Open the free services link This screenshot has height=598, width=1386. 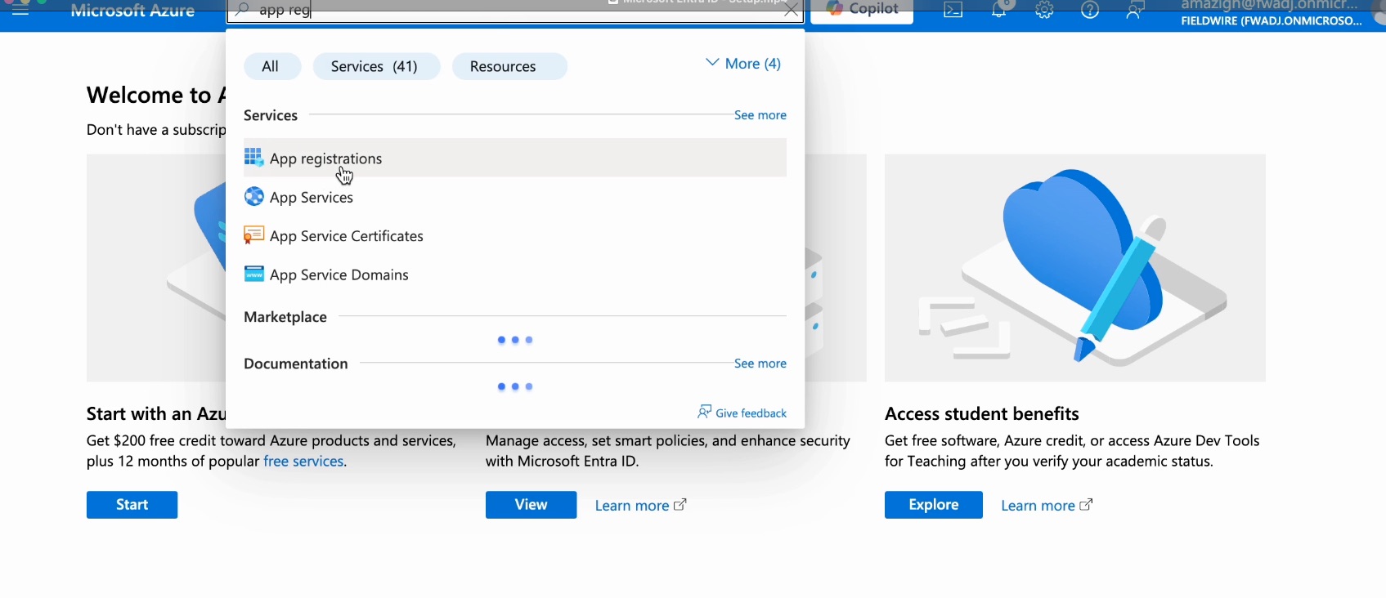303,461
